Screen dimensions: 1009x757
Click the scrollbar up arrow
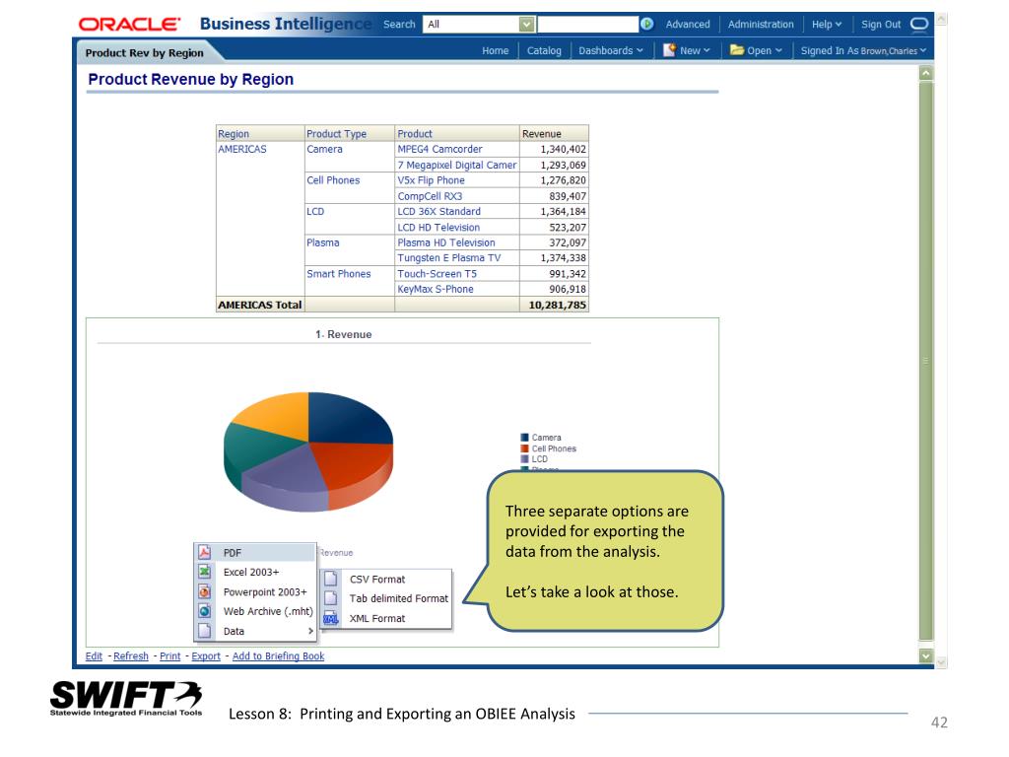[x=926, y=73]
